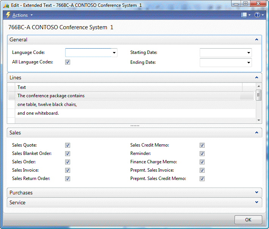Image resolution: width=269 pixels, height=229 pixels.
Task: Open the Actions menu
Action: pos(20,15)
